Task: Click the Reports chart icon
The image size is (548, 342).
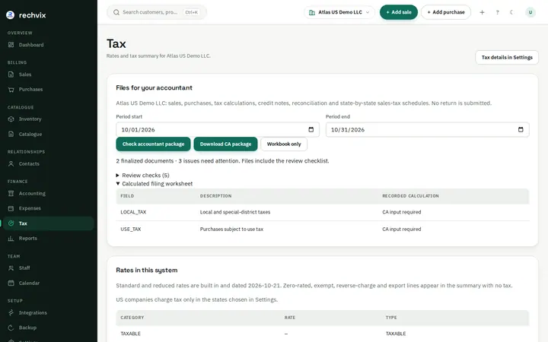Action: pos(11,239)
